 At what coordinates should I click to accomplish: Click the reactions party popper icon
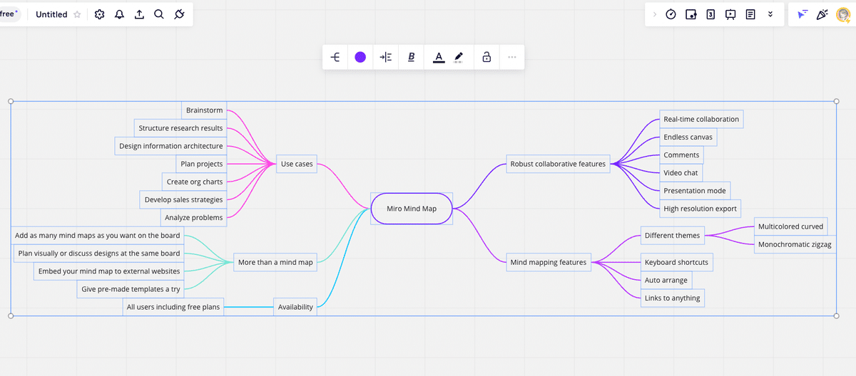click(x=822, y=14)
